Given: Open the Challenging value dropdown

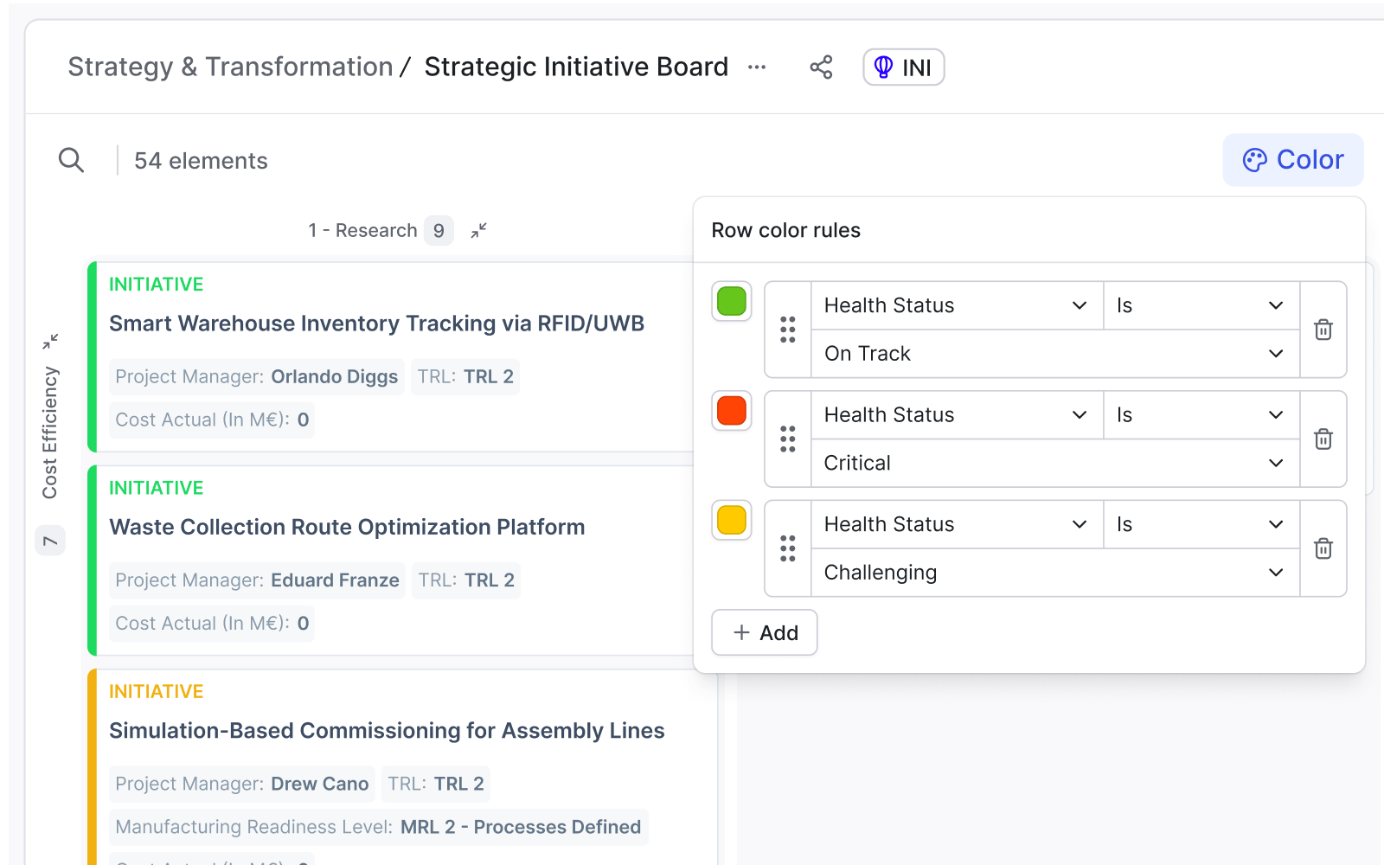Looking at the screenshot, I should point(1055,573).
